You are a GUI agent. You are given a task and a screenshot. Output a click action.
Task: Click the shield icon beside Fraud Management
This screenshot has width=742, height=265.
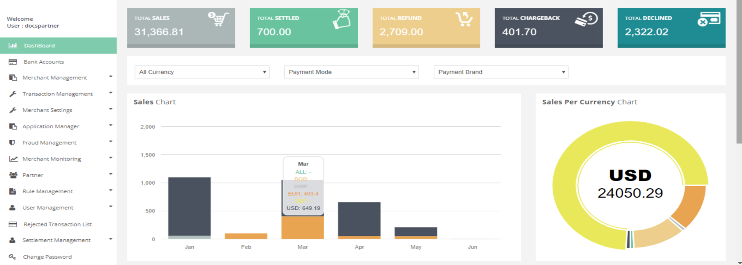pyautogui.click(x=12, y=143)
